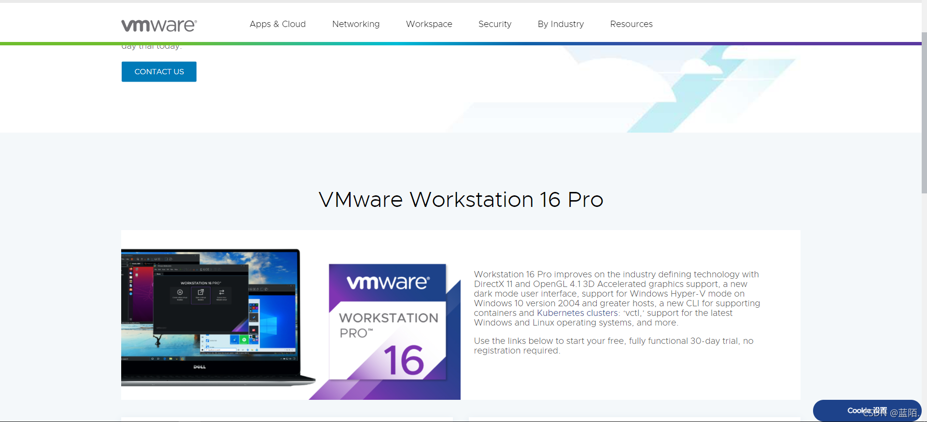
Task: Click the 'Workstation 16 Pro improves' paragraph
Action: pyautogui.click(x=617, y=299)
